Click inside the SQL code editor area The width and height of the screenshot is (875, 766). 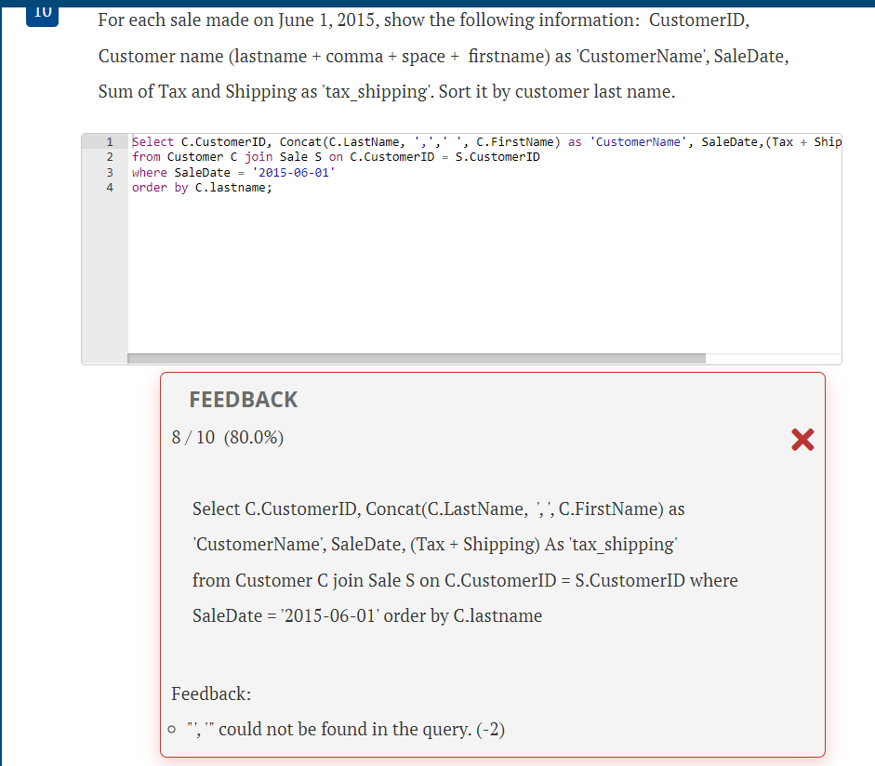pos(465,260)
